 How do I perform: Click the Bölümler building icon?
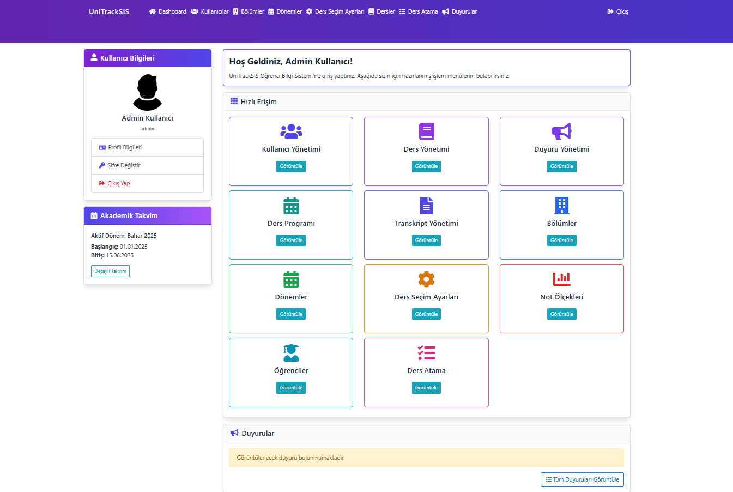click(x=561, y=206)
